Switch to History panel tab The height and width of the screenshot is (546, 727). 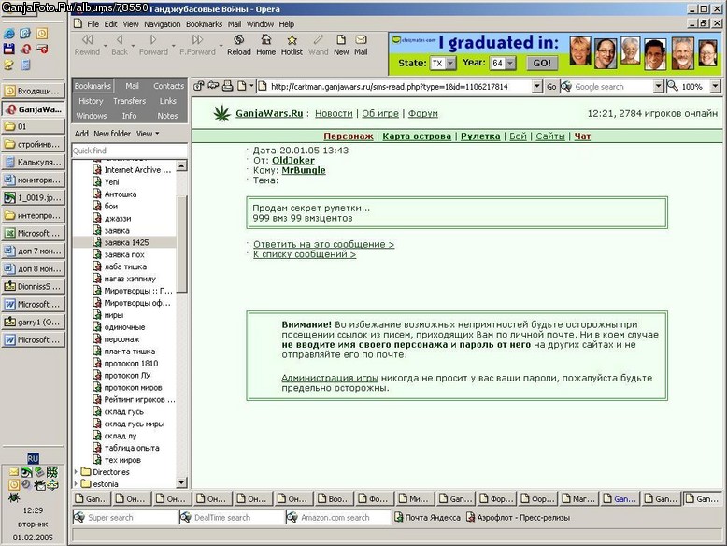coord(91,101)
